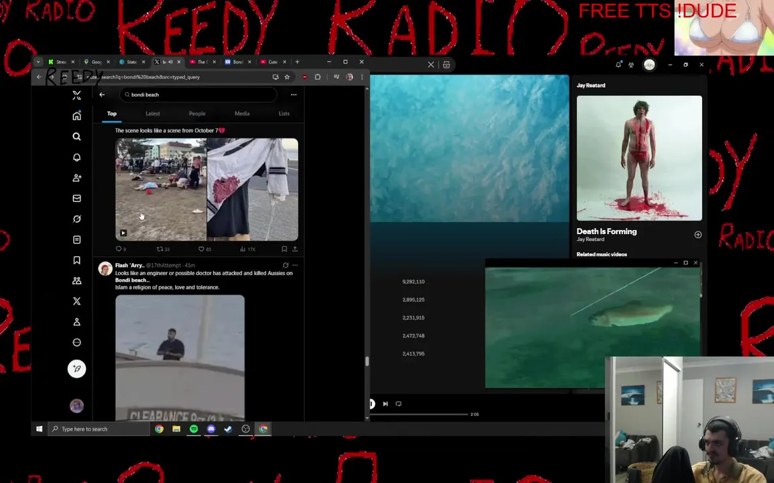Switch to the People tab
Image resolution: width=774 pixels, height=483 pixels.
tap(197, 113)
